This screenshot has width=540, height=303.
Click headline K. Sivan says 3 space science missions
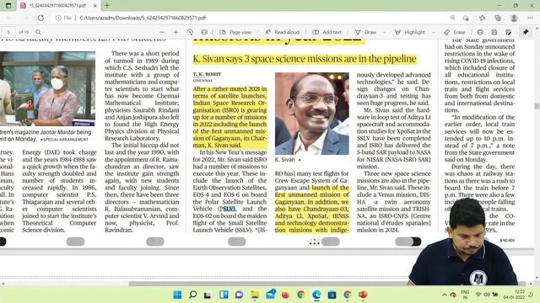pos(305,59)
